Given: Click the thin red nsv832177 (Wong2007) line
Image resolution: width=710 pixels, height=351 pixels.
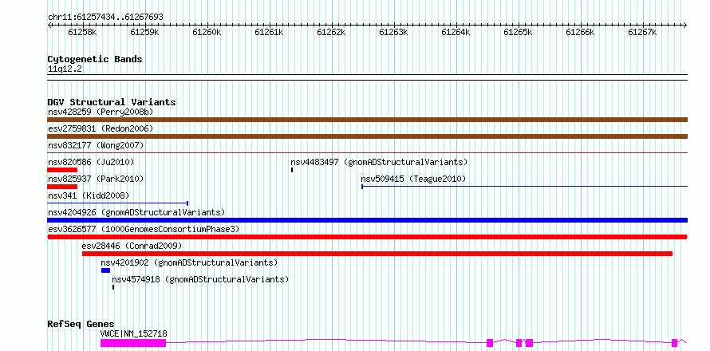Looking at the screenshot, I should [367, 153].
